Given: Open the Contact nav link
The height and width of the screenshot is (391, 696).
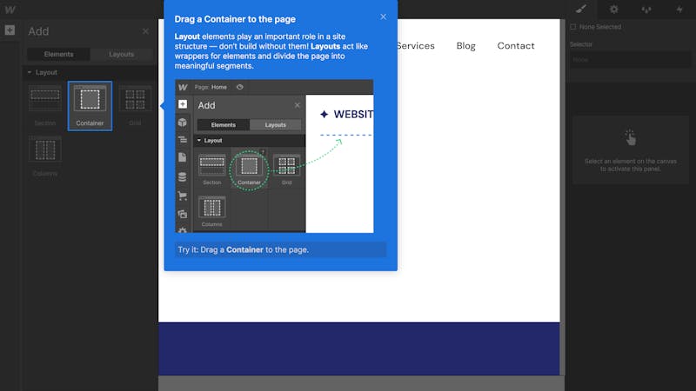Looking at the screenshot, I should click(x=516, y=46).
